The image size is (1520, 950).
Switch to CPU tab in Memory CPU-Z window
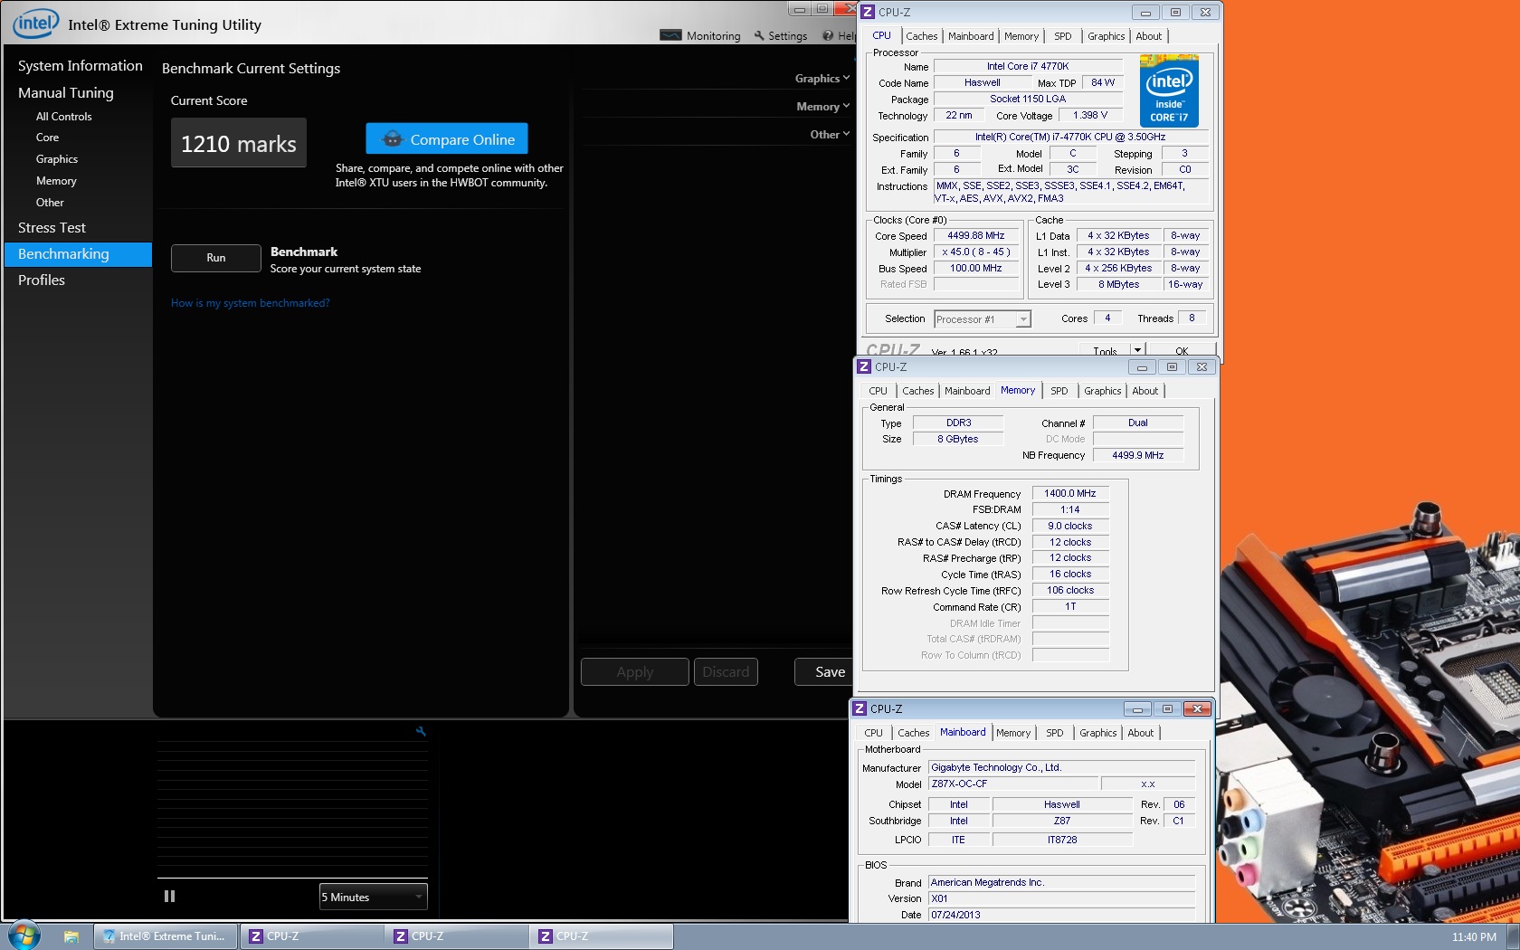click(x=879, y=391)
